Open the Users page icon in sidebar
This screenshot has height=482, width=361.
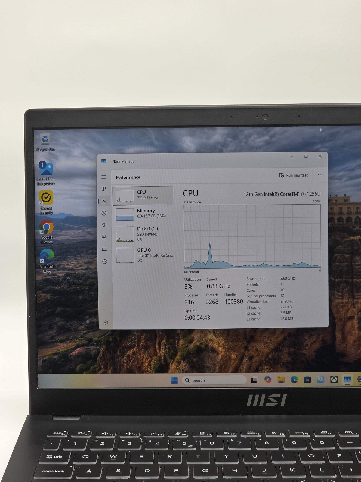[x=104, y=237]
